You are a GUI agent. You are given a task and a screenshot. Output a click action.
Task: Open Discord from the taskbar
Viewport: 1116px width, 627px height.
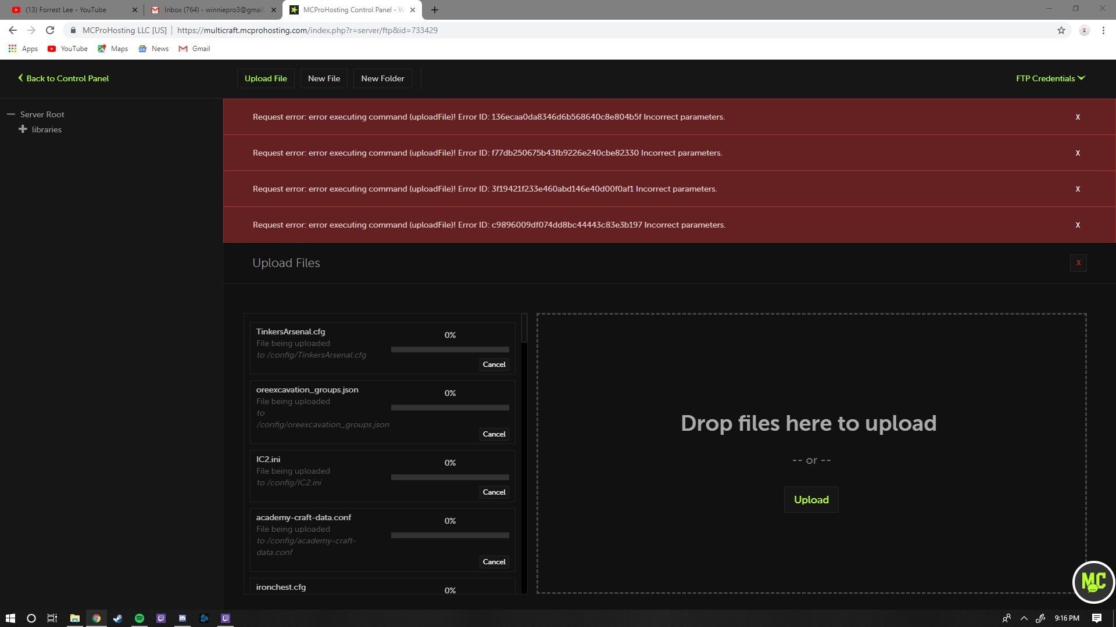[183, 618]
